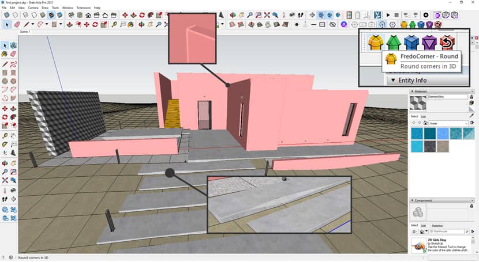Click the back arrow in Materials browser

(414, 123)
